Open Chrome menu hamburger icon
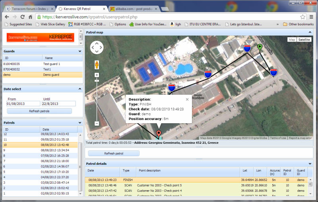The image size is (318, 202). point(311,17)
